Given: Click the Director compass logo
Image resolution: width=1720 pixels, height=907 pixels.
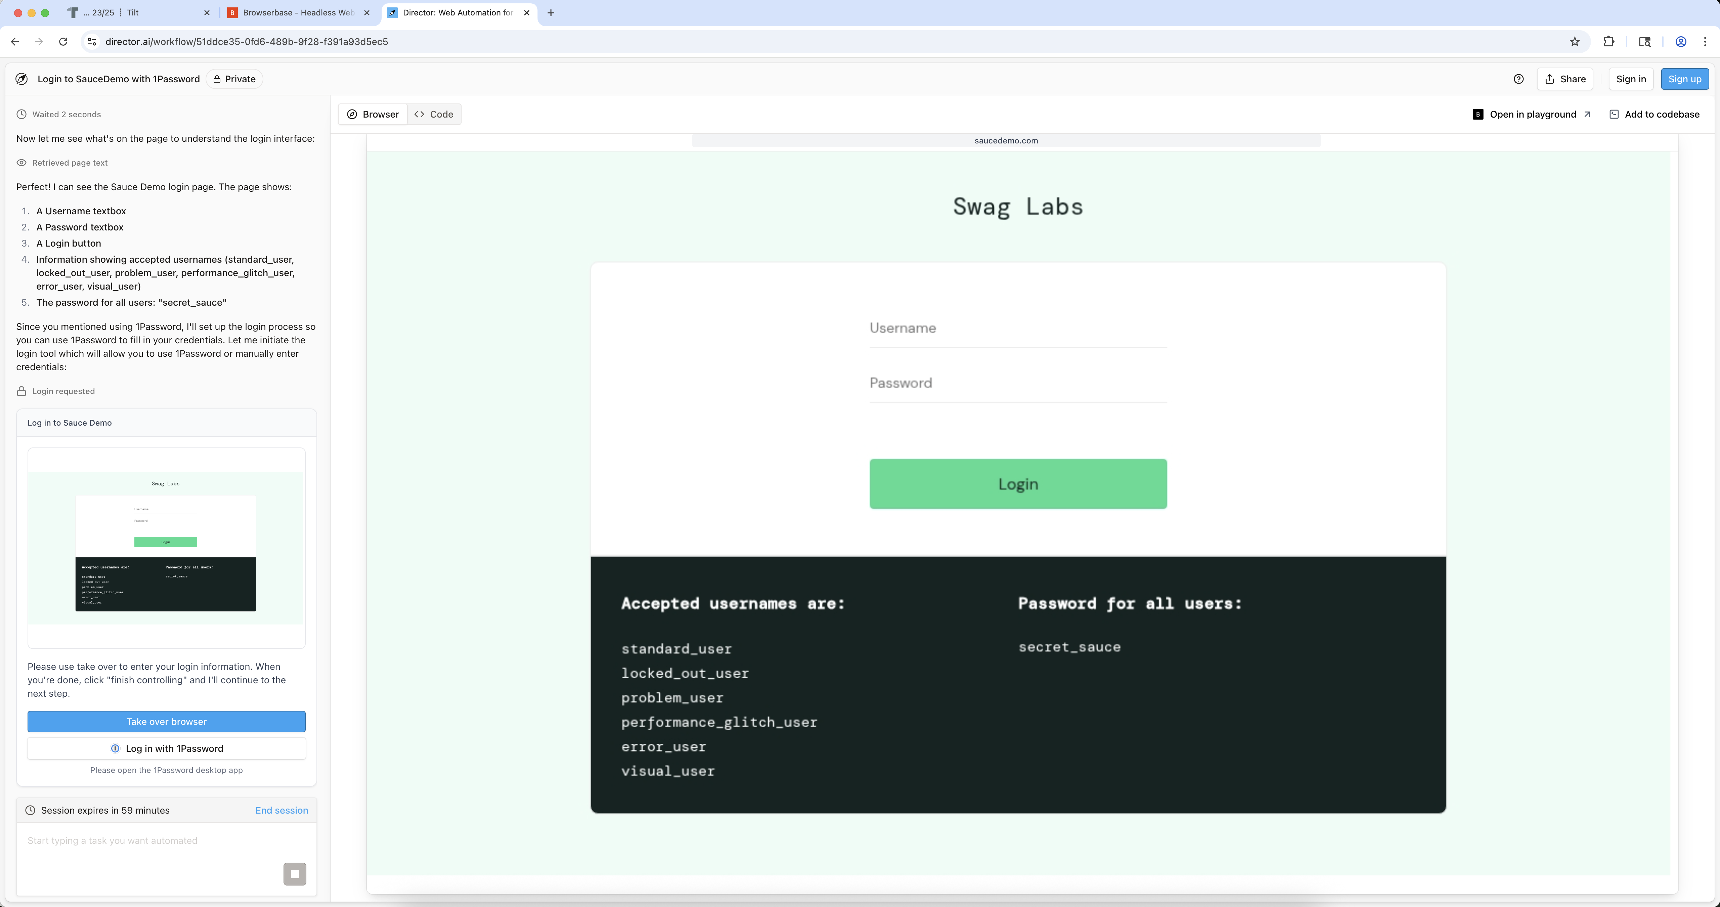Looking at the screenshot, I should (x=21, y=79).
